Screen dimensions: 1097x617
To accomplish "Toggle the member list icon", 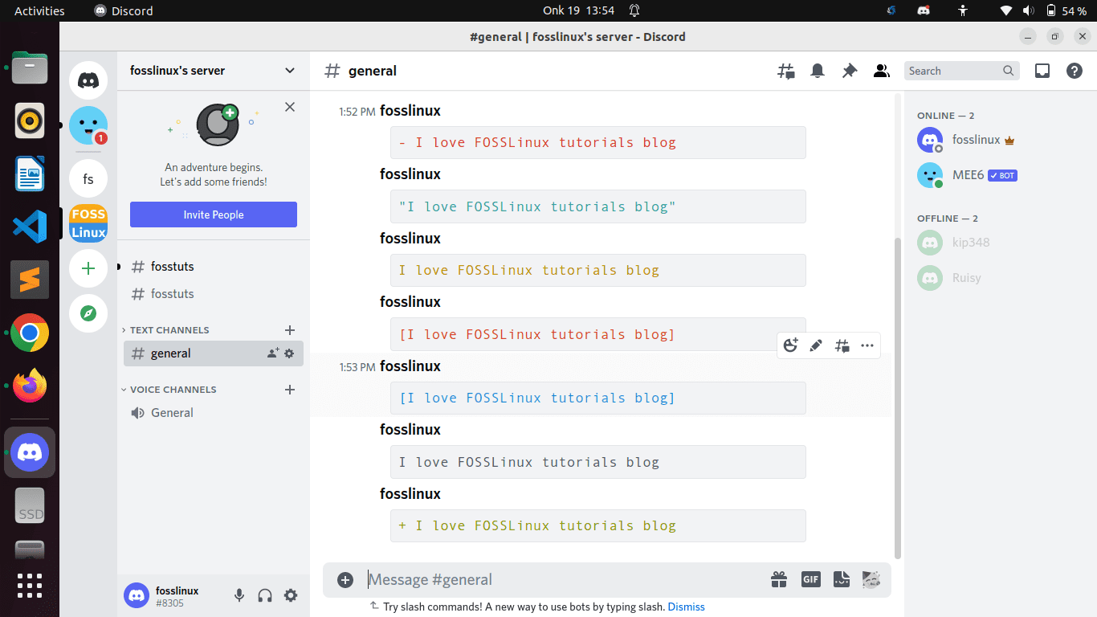I will tap(881, 71).
